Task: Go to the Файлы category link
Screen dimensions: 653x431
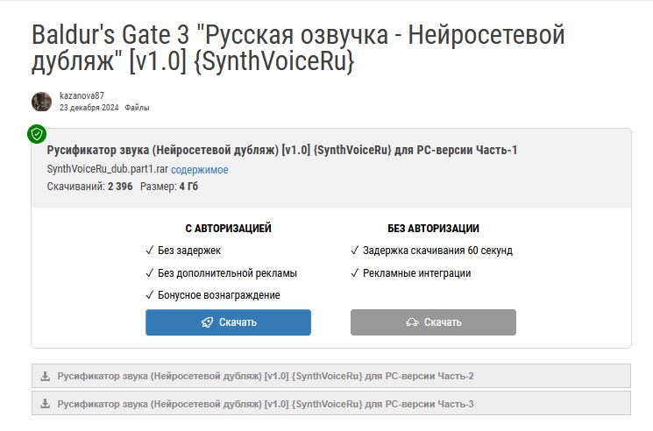Action: click(137, 108)
